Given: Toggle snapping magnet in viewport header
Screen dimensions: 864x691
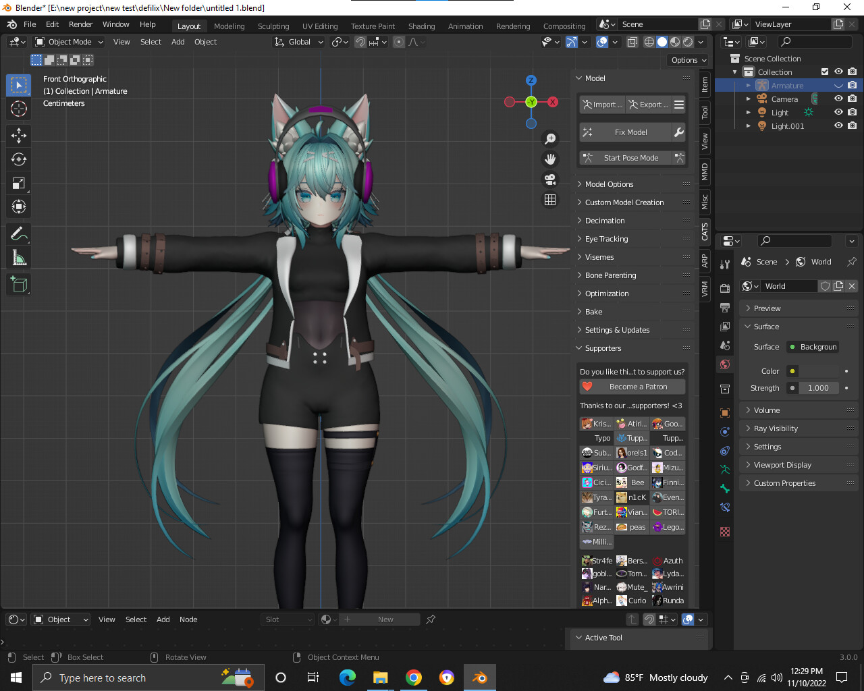Looking at the screenshot, I should coord(360,42).
